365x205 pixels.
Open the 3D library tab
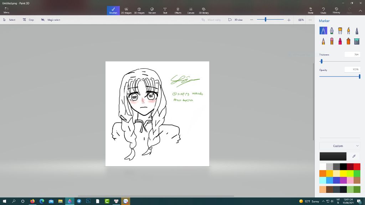coord(204,11)
